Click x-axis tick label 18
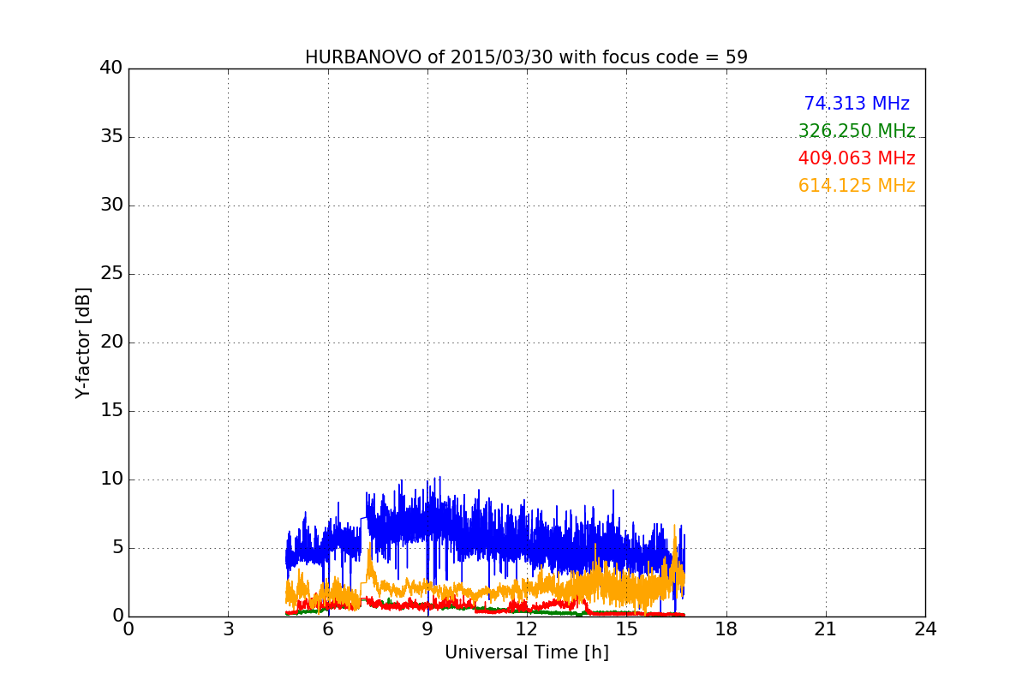Screen dimensions: 1028x685 click(x=726, y=629)
